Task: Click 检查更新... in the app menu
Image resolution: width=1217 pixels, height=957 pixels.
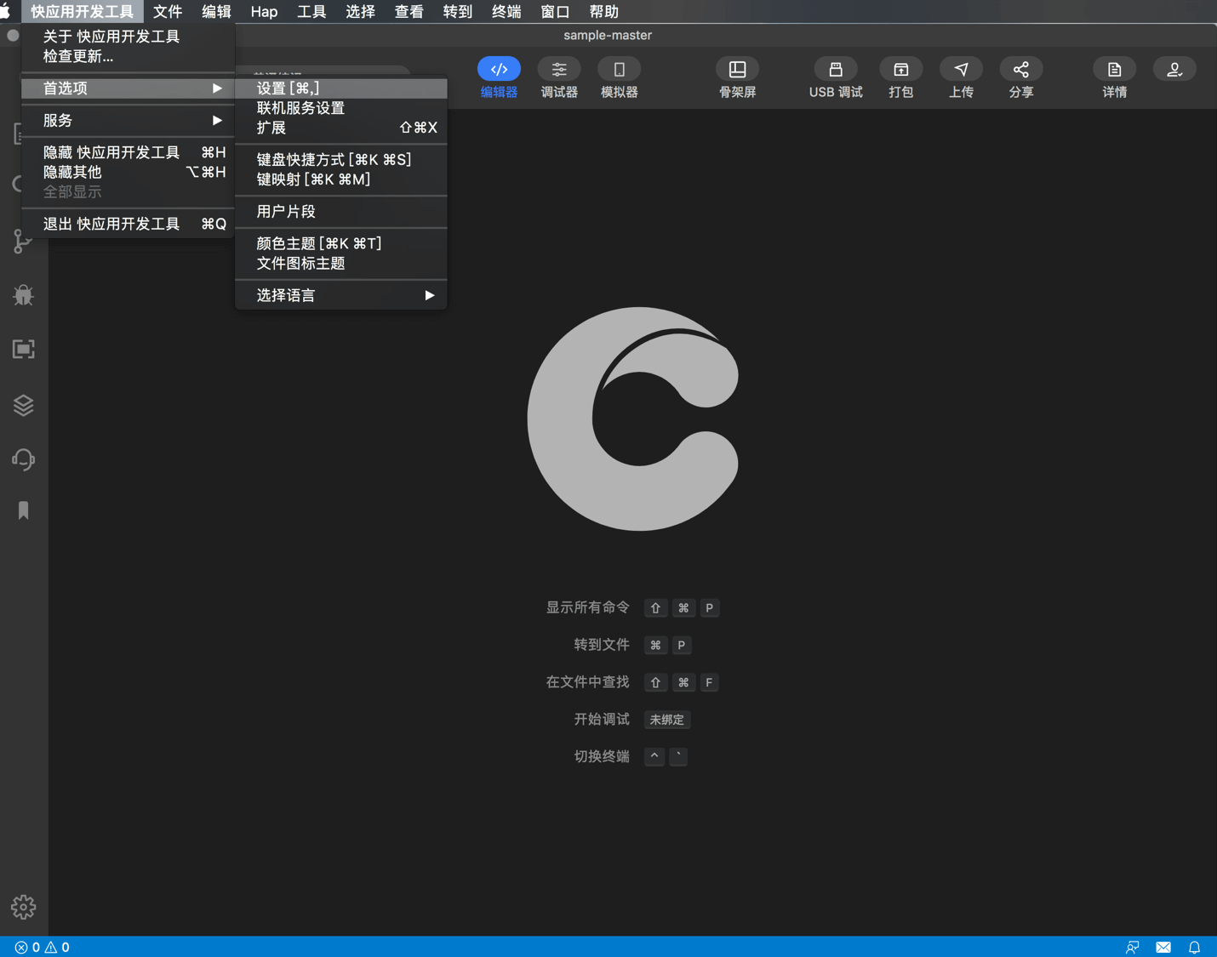Action: [78, 56]
